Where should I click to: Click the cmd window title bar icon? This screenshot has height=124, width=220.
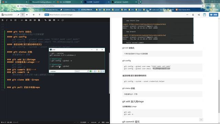point(51,50)
